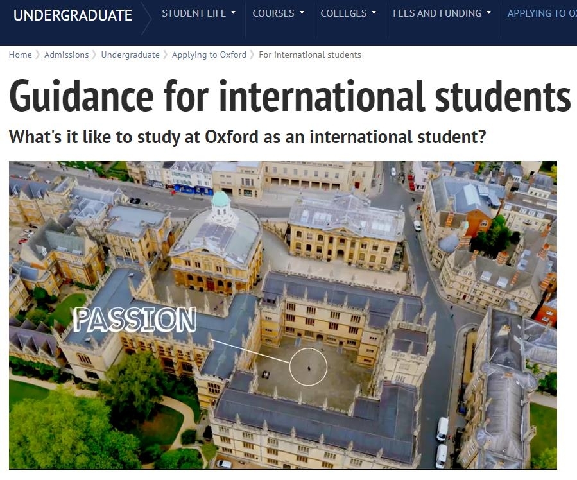Image resolution: width=577 pixels, height=480 pixels.
Task: Expand the Student Life dropdown arrow
Action: click(234, 13)
